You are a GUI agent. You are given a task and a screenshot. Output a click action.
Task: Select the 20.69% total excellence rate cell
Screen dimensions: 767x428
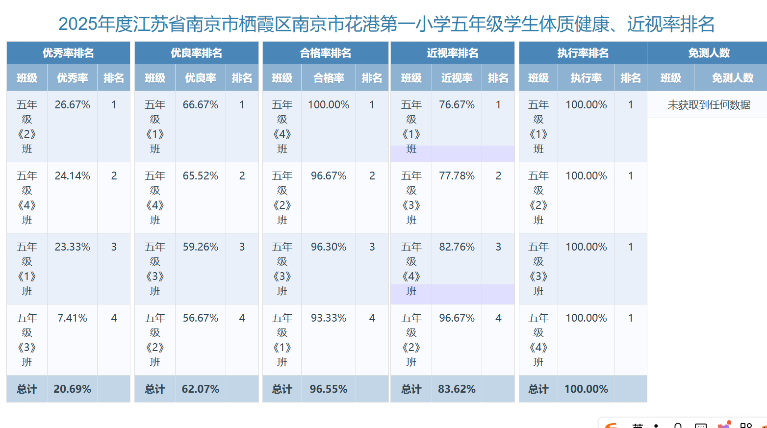pyautogui.click(x=72, y=389)
